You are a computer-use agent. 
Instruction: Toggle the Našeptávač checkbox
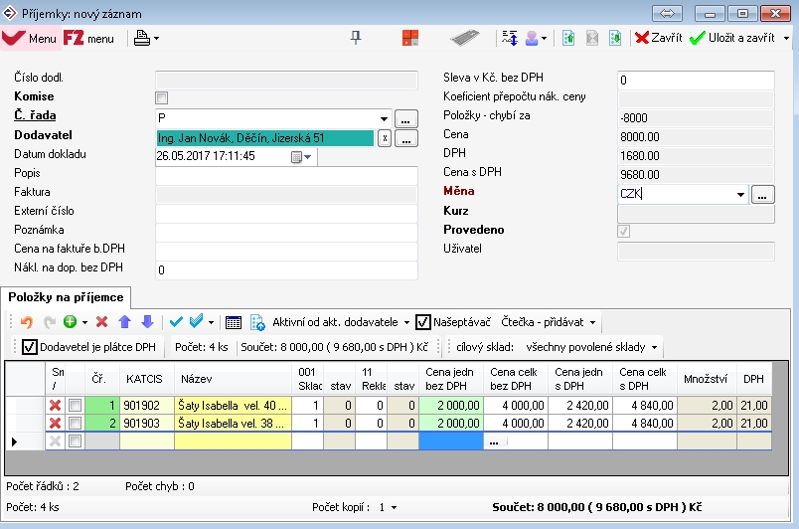point(423,322)
